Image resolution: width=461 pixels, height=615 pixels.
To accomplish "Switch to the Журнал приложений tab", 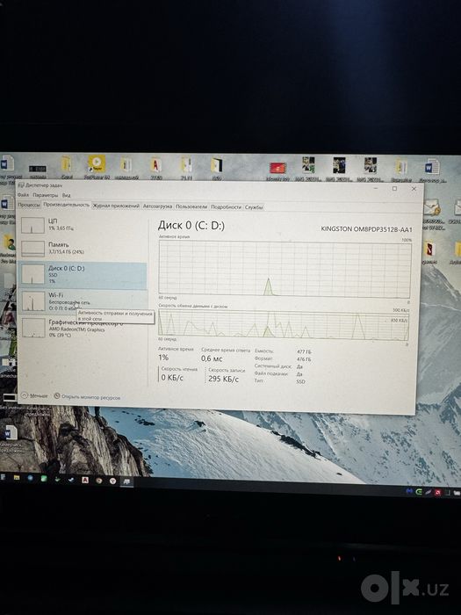I will click(x=116, y=206).
